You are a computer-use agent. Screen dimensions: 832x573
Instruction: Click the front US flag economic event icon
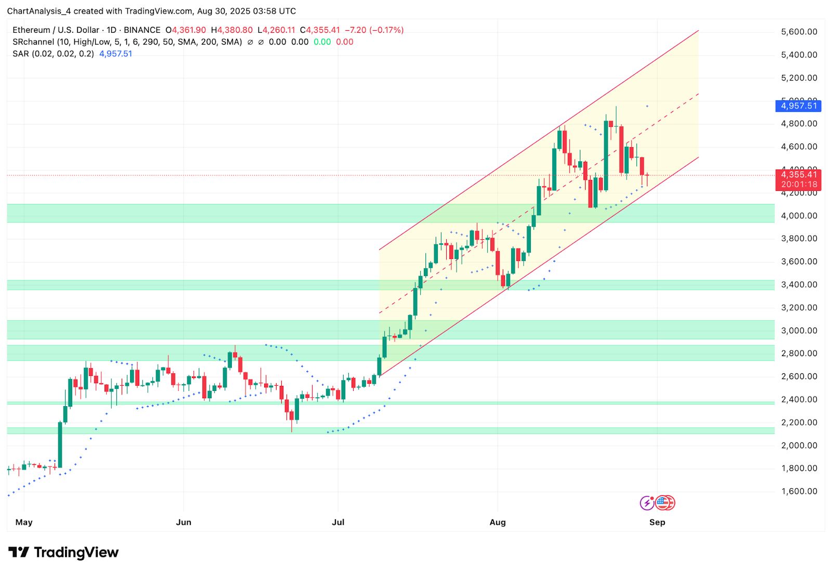click(662, 503)
